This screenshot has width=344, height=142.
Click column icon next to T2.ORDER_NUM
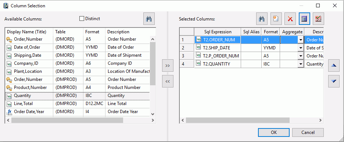click(x=198, y=40)
